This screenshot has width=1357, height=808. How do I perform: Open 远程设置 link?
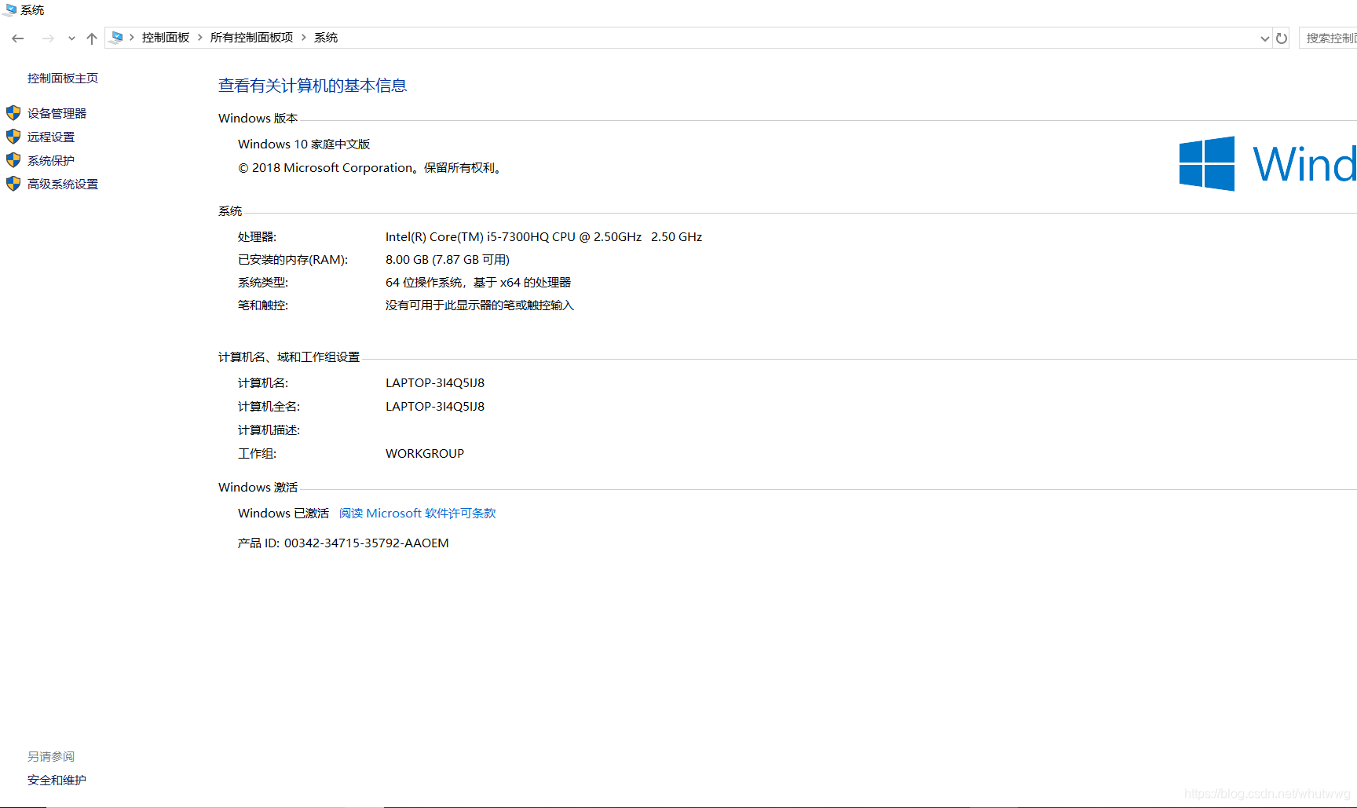coord(51,137)
